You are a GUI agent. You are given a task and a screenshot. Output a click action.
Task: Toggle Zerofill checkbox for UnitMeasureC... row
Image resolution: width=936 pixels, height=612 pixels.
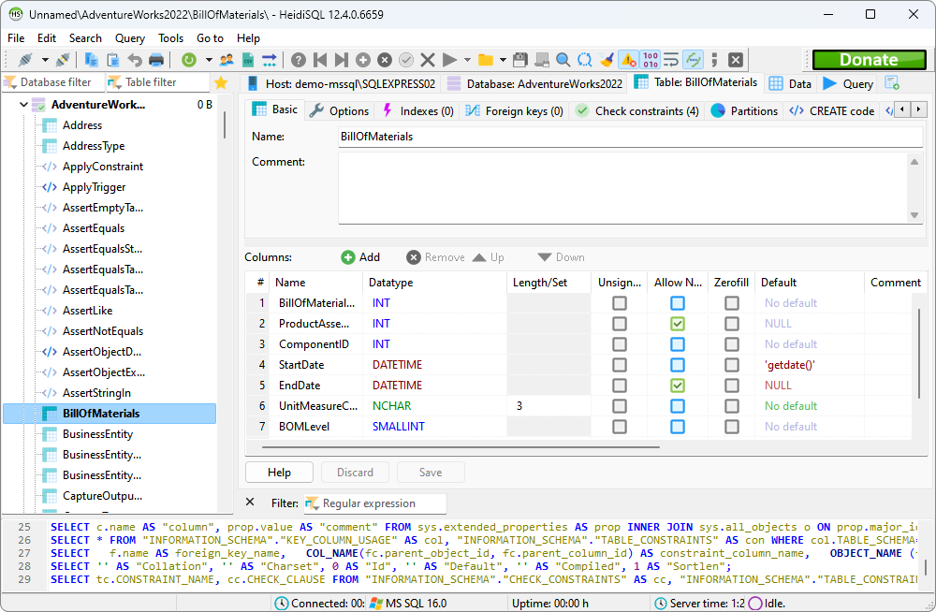pyautogui.click(x=732, y=406)
